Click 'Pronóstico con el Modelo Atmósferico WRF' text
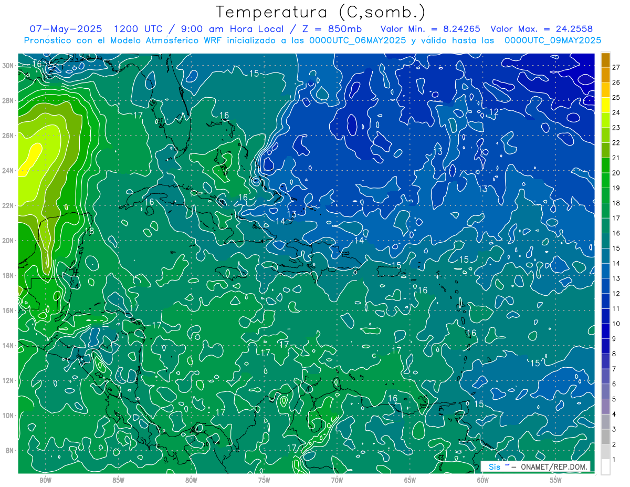This screenshot has height=487, width=630. click(124, 40)
